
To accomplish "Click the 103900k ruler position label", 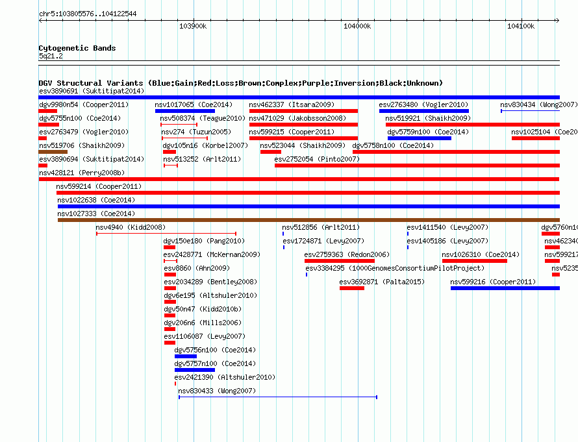I will [193, 26].
